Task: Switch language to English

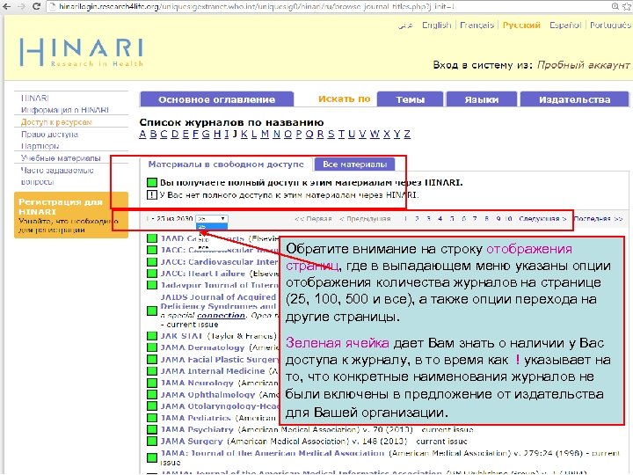Action: coord(436,25)
